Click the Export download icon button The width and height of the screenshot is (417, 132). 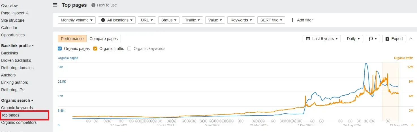pyautogui.click(x=387, y=39)
